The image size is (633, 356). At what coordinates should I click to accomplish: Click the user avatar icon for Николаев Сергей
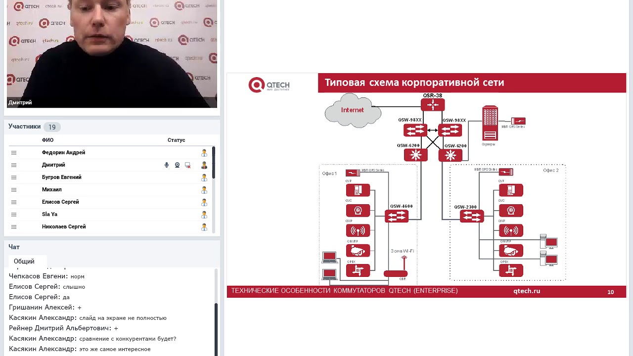pyautogui.click(x=204, y=227)
